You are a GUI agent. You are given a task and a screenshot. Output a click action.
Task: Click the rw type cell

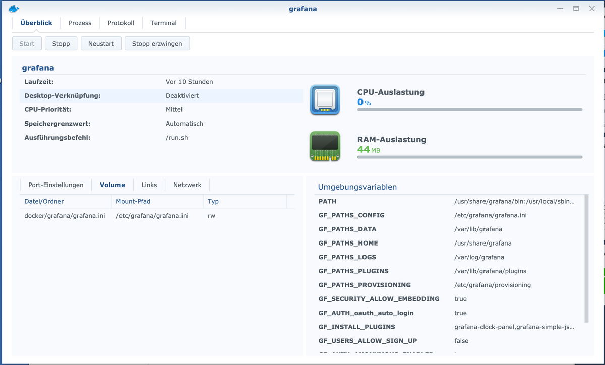[211, 215]
